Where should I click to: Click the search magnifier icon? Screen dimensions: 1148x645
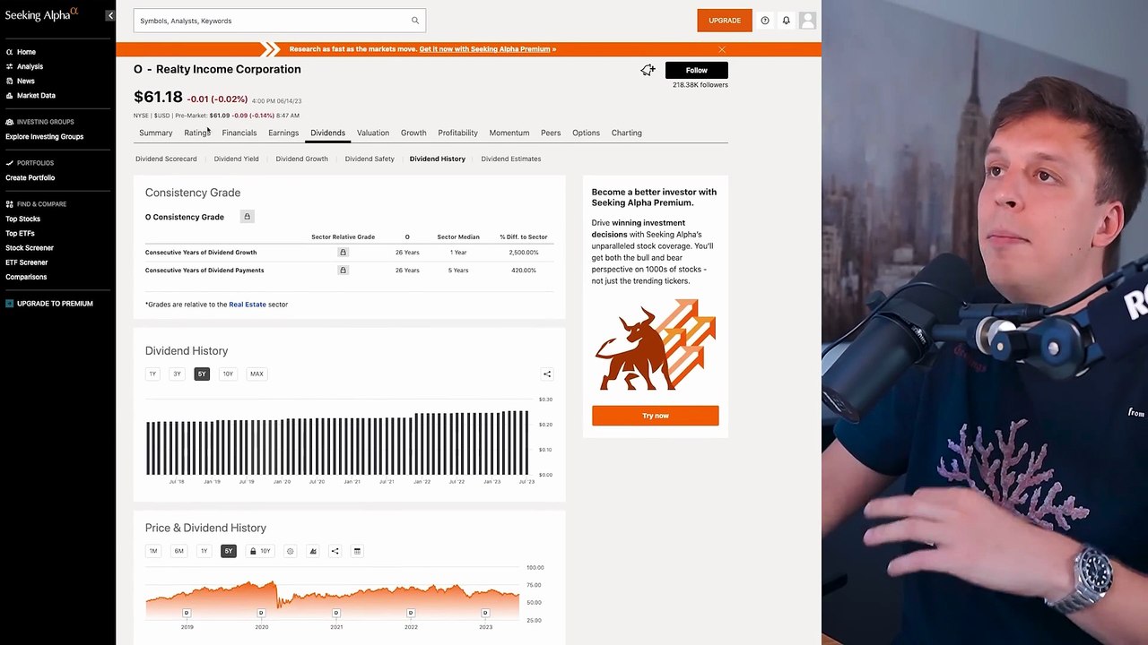pos(415,21)
